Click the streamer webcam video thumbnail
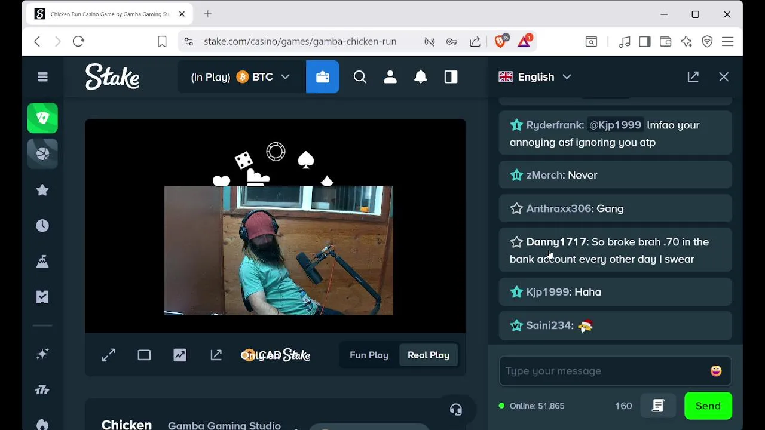 pos(279,250)
